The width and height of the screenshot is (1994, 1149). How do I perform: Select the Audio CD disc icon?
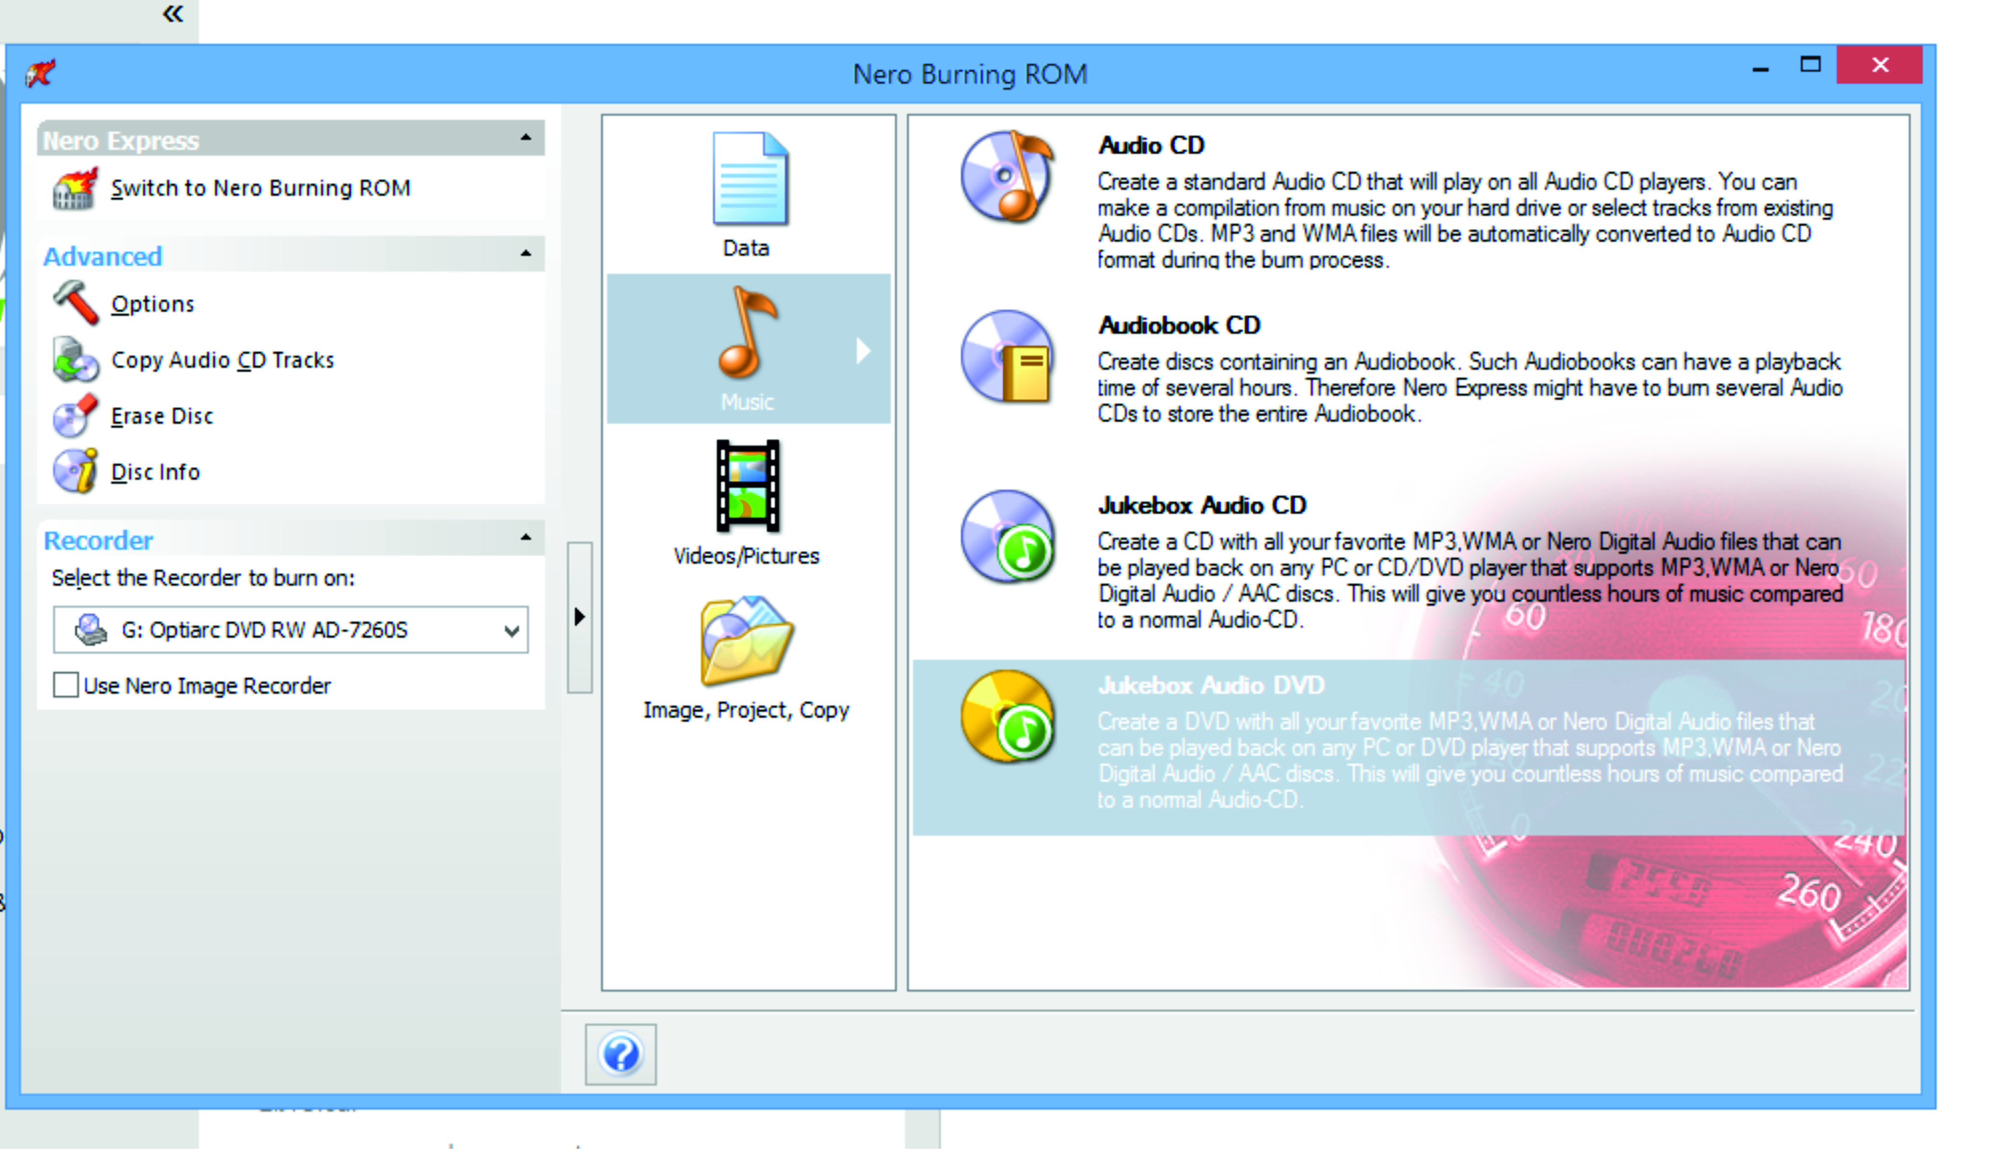tap(1007, 178)
